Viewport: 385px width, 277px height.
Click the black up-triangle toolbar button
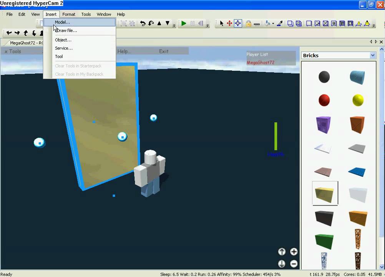(x=159, y=23)
